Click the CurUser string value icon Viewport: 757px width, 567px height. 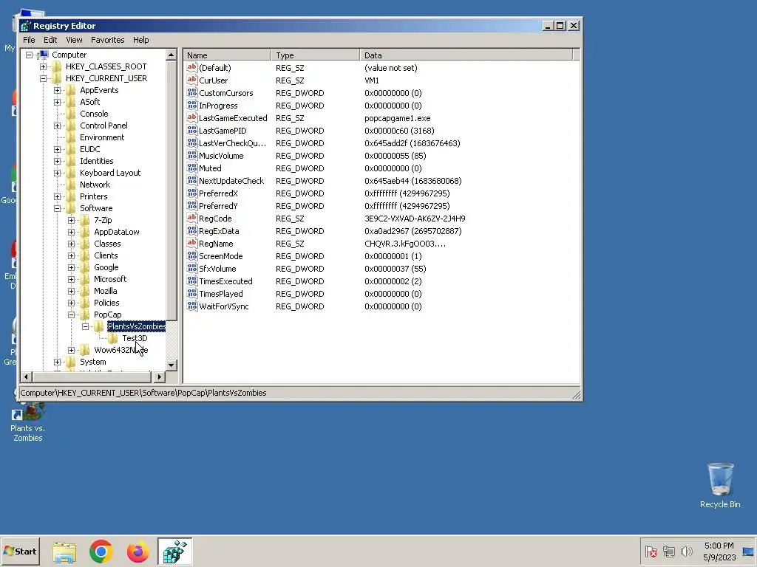coord(191,80)
